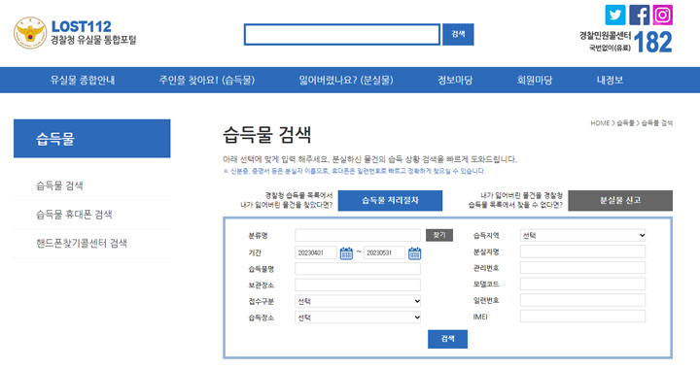Click the 습득물 breadcrumb link
Screen dimensions: 700x369
click(x=625, y=123)
